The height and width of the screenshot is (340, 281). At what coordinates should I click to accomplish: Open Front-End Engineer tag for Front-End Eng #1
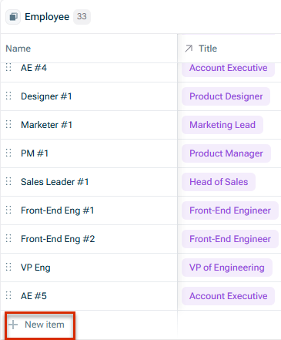coord(230,210)
